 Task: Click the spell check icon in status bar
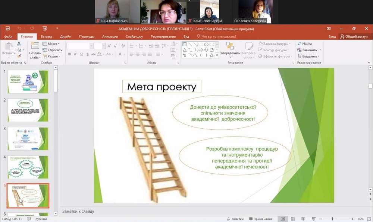pos(29,219)
